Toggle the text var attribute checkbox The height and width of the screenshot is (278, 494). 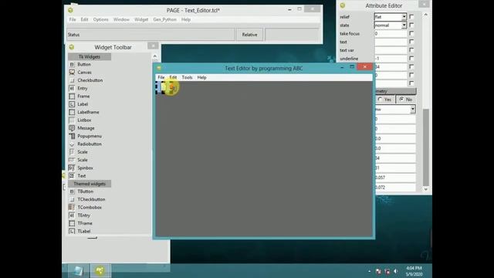click(411, 49)
